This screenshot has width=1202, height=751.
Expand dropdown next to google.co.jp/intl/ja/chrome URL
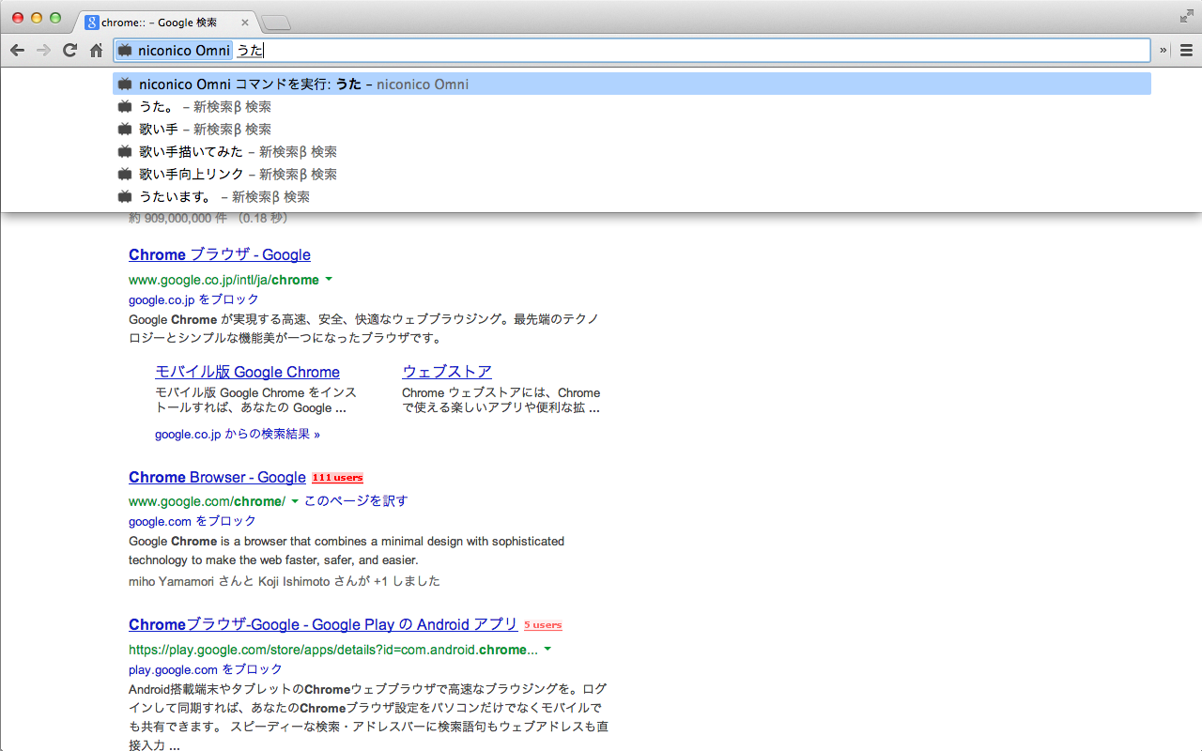[329, 280]
